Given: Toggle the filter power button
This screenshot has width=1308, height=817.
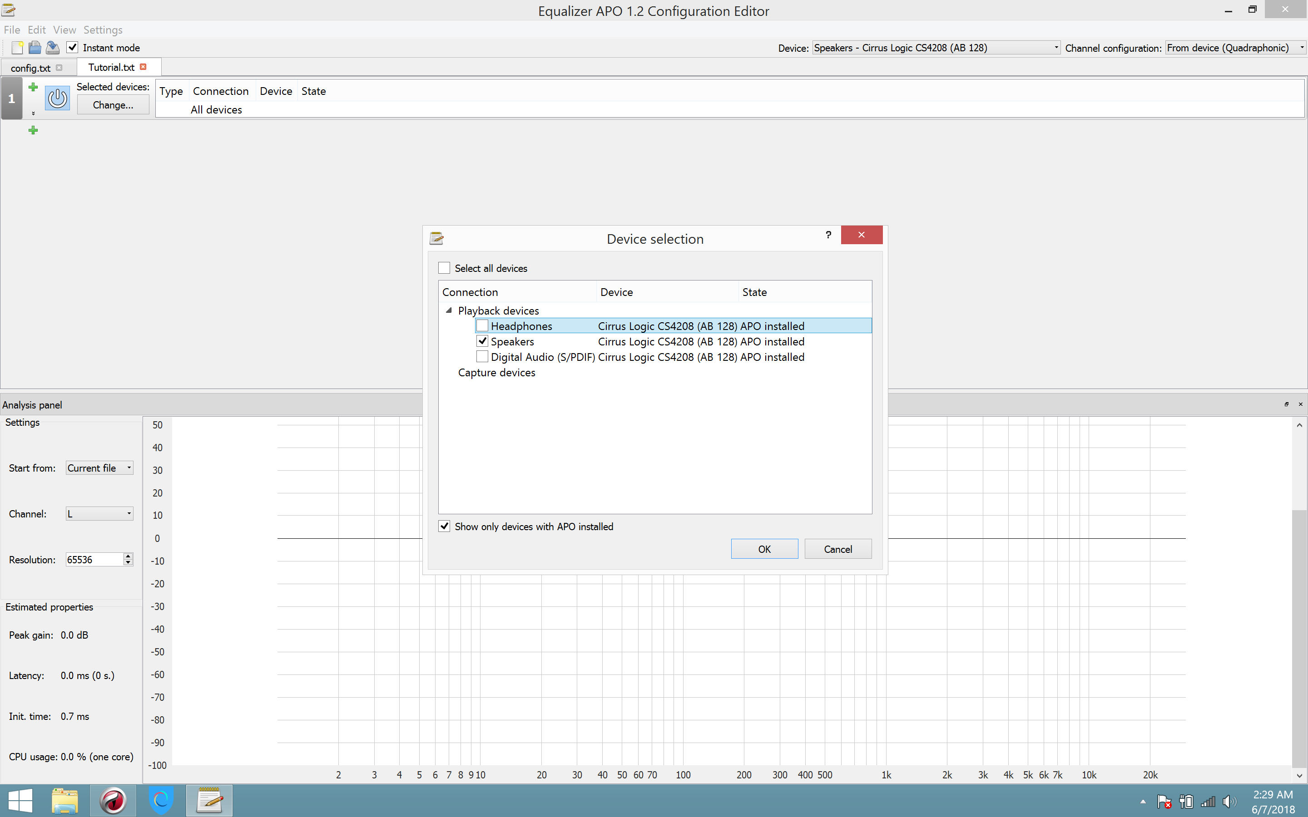Looking at the screenshot, I should [x=57, y=98].
